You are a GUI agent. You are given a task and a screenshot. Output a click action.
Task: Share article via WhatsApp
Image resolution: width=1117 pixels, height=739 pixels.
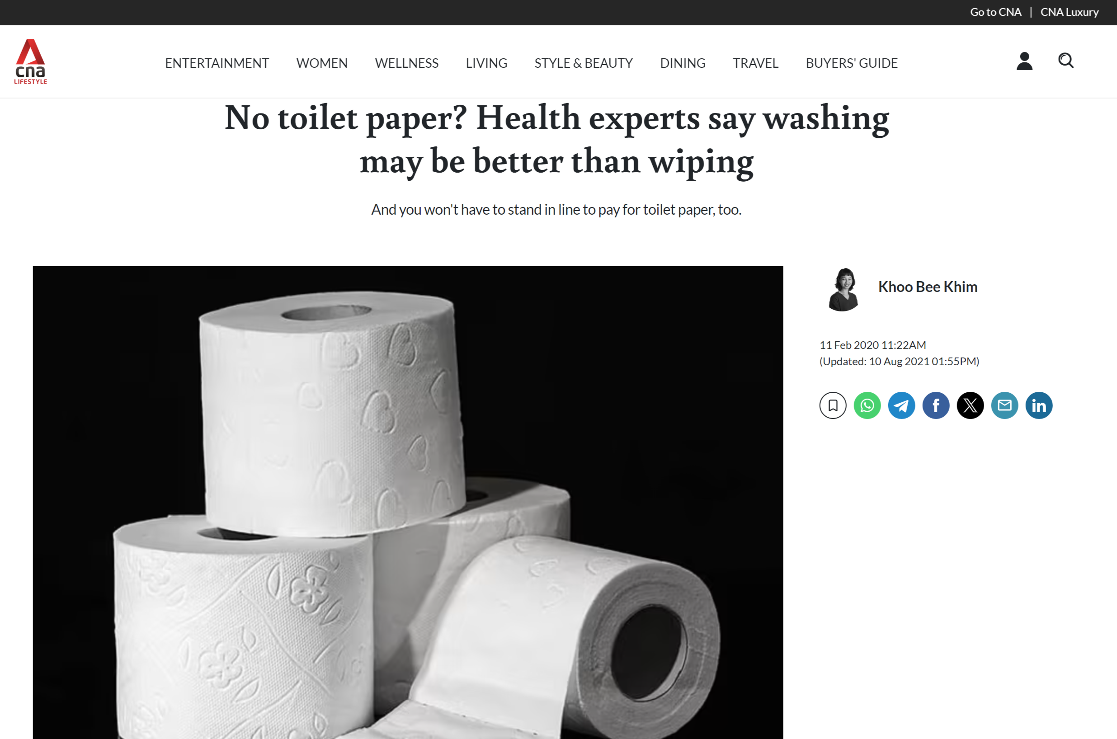[867, 405]
